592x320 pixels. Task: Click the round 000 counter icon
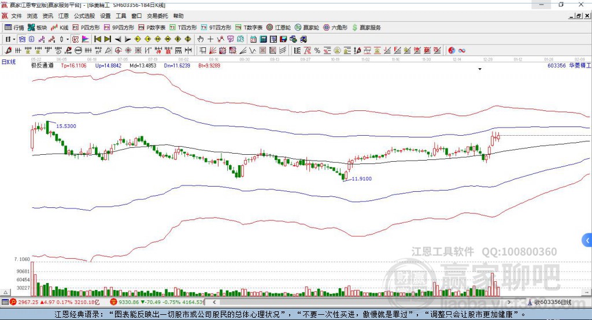78,51
